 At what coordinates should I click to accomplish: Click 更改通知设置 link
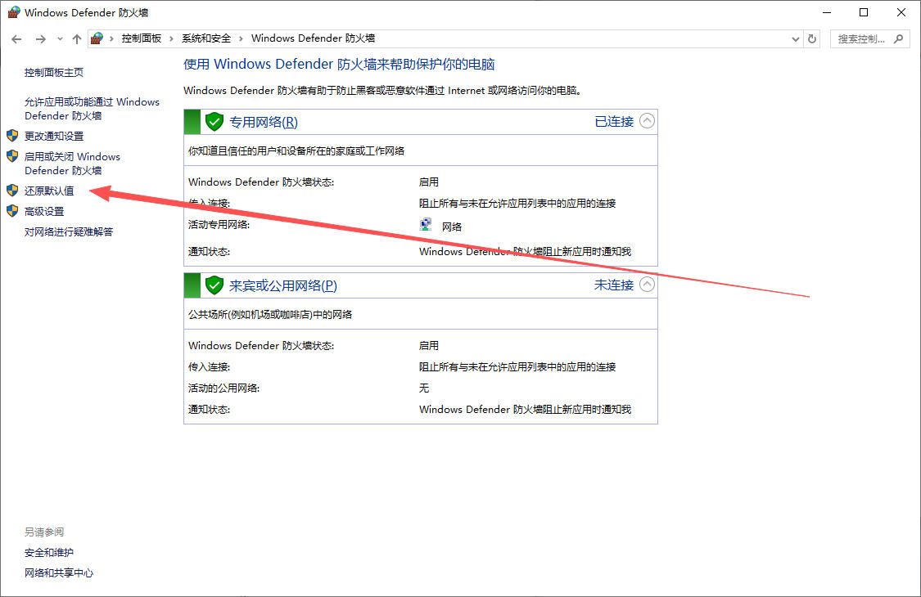54,136
